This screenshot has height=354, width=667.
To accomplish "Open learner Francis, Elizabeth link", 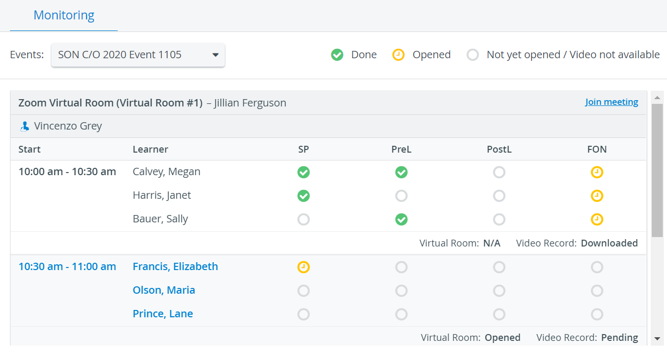I will point(175,266).
